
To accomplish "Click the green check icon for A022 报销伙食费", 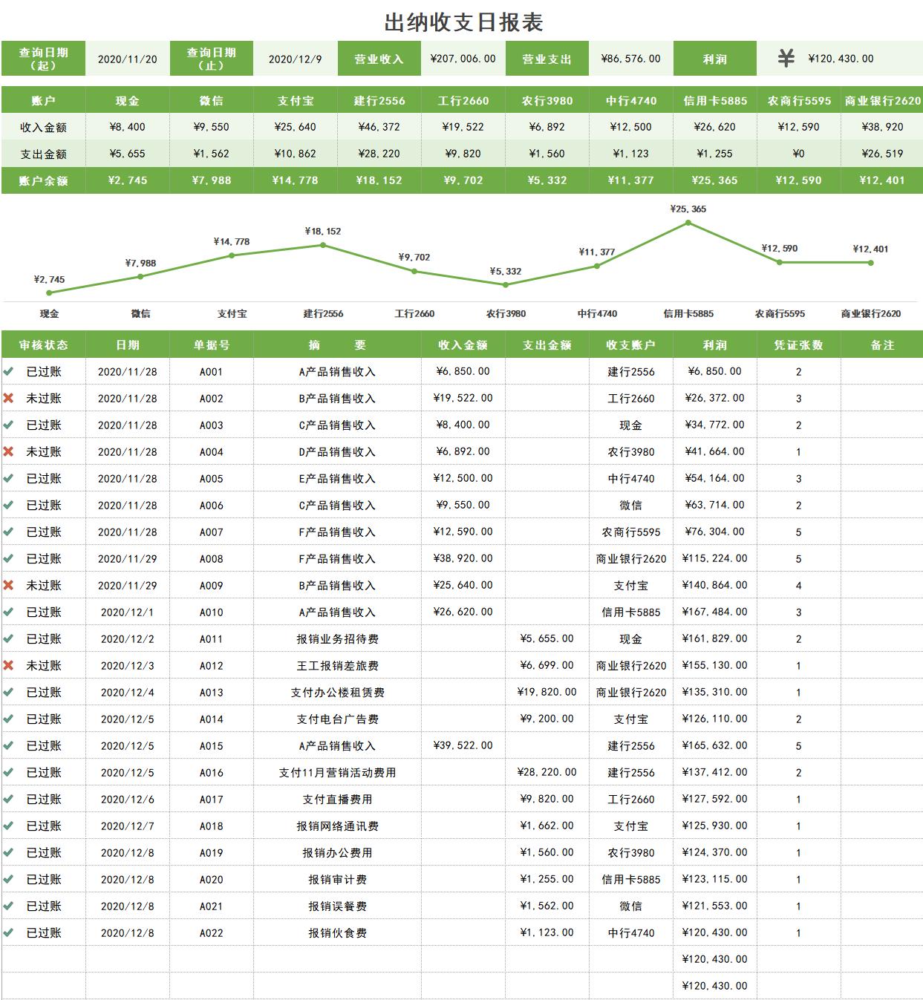I will [x=10, y=931].
